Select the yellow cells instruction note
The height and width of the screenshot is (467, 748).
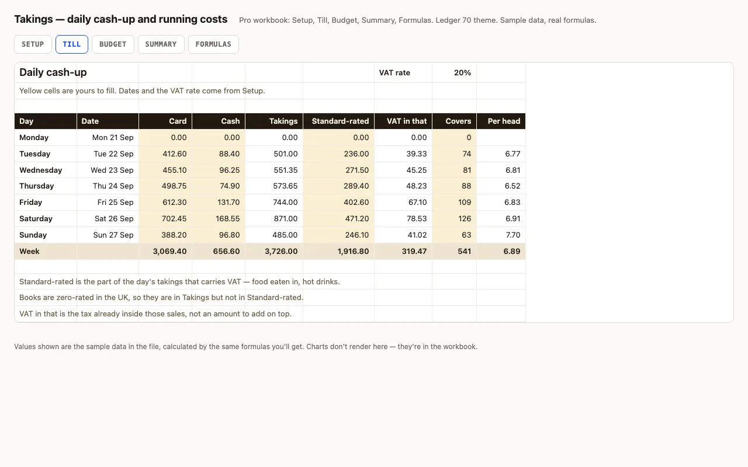pos(142,91)
